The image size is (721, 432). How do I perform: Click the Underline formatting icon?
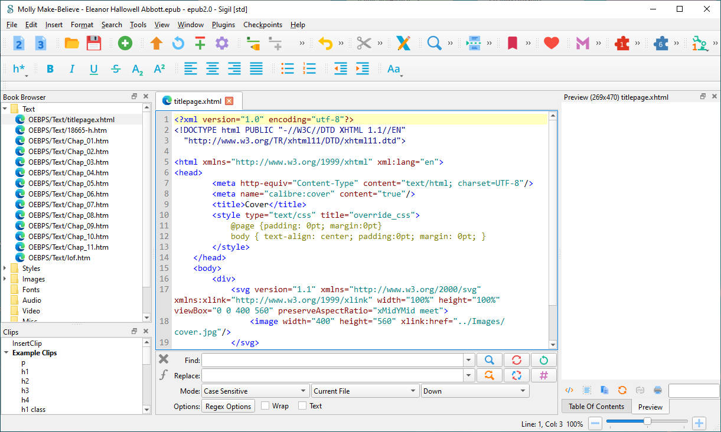(x=94, y=69)
